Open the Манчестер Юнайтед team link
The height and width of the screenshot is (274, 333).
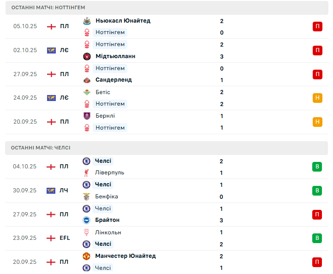pyautogui.click(x=125, y=256)
